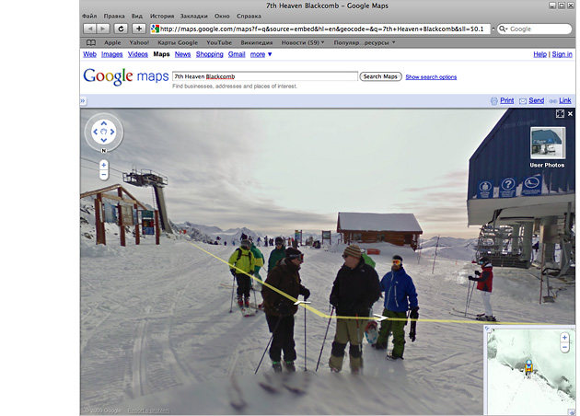Toggle full screen Street View icon
The image size is (580, 416).
click(x=559, y=113)
